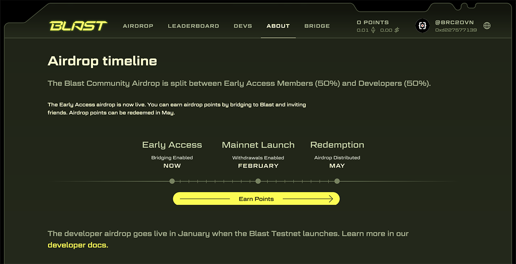Select the Mainnet Launch timeline dot
The height and width of the screenshot is (264, 516).
point(258,181)
